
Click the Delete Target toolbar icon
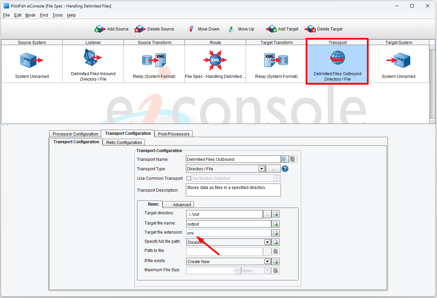310,29
